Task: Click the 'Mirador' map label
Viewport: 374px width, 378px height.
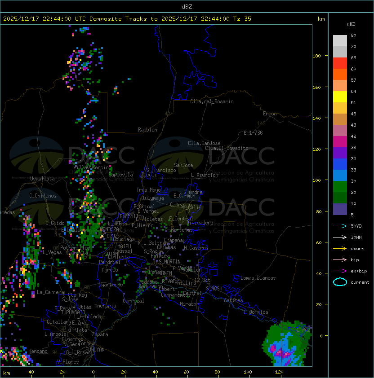Action: tap(189, 304)
